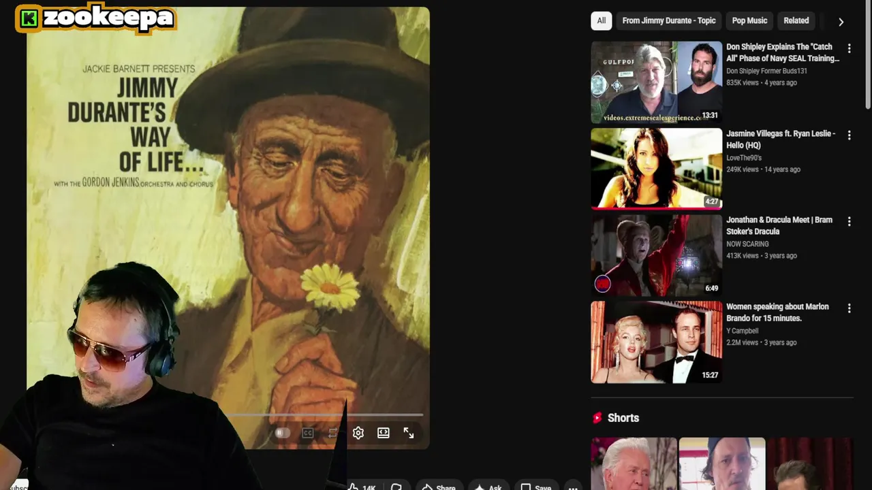Show more filter chips with the arrow
Screen dimensions: 872x490
click(841, 22)
